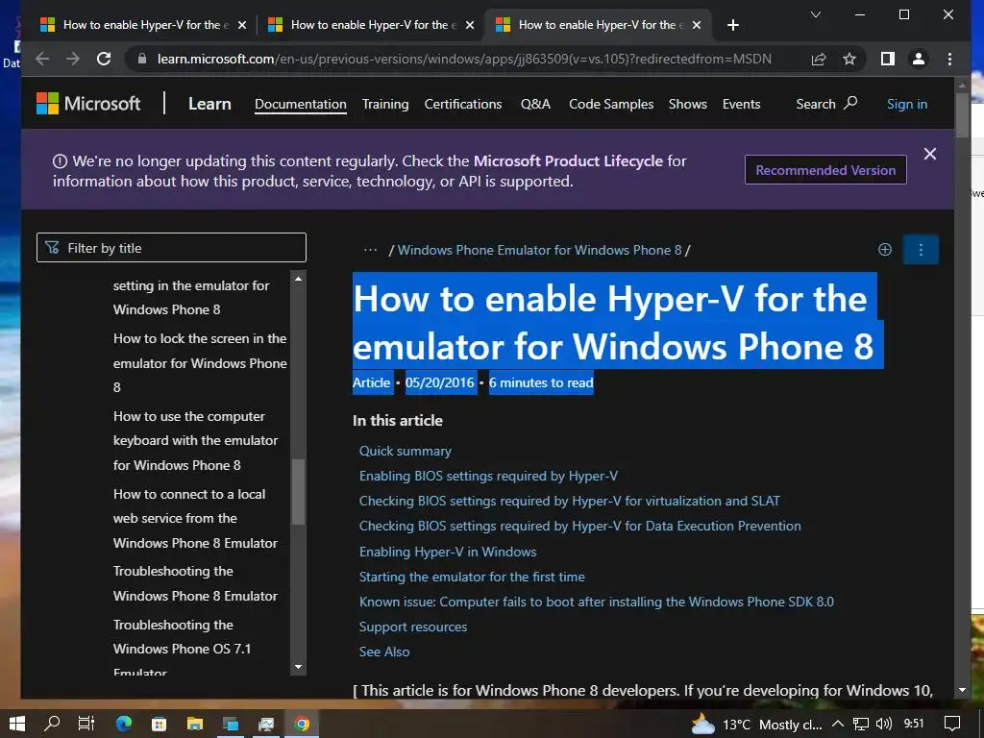Go to Enabling Hyper-V in Windows
The image size is (984, 738).
point(448,552)
